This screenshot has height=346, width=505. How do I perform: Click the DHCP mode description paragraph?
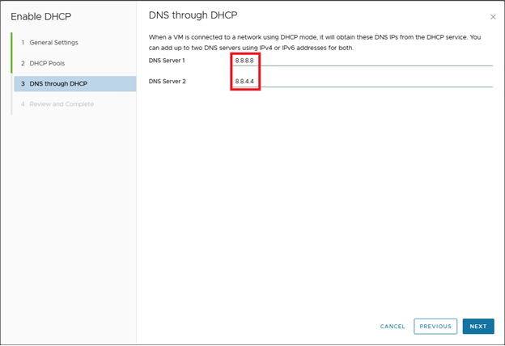pyautogui.click(x=320, y=42)
